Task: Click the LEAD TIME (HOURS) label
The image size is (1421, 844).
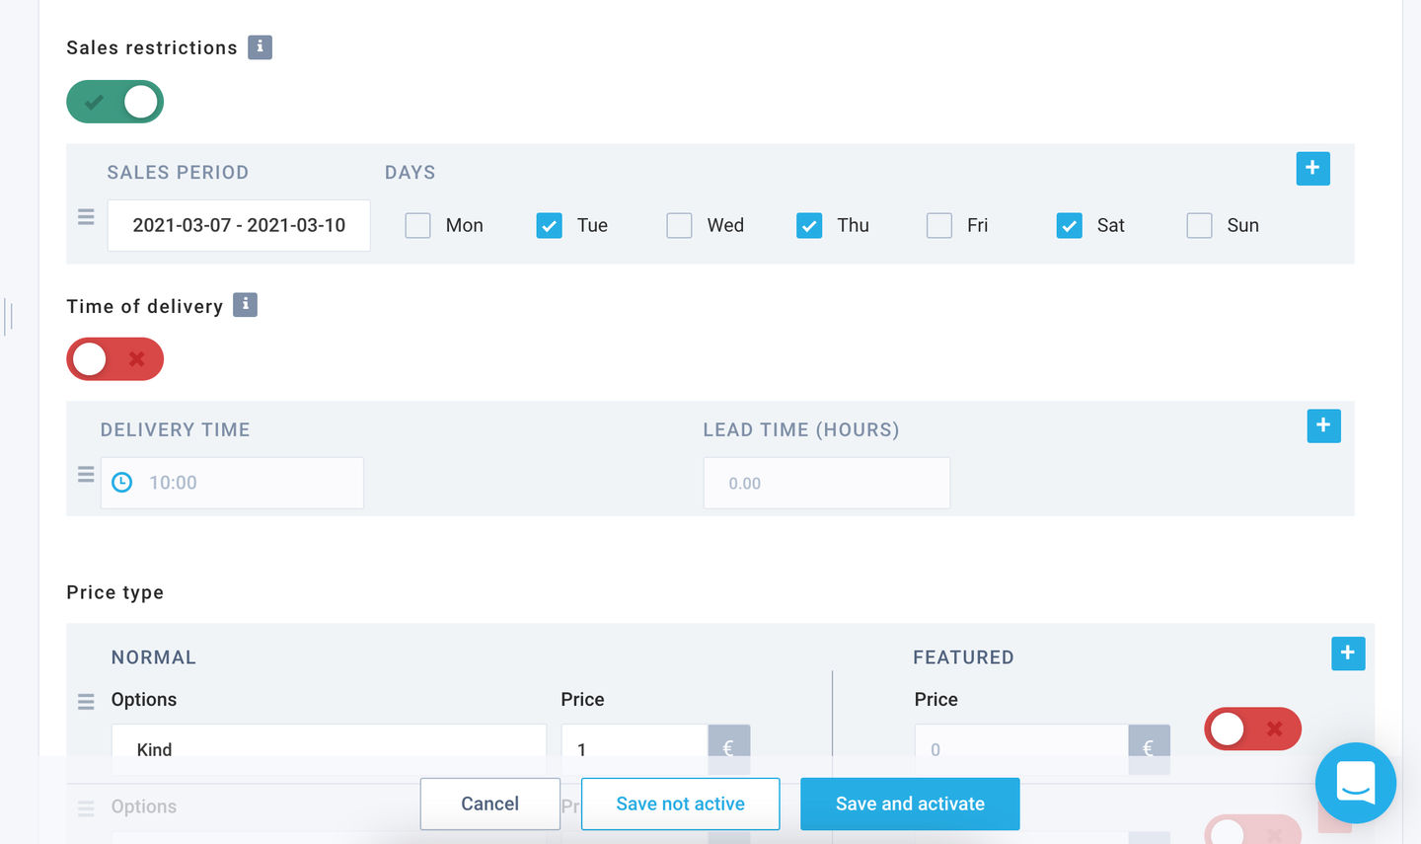Action: click(801, 429)
